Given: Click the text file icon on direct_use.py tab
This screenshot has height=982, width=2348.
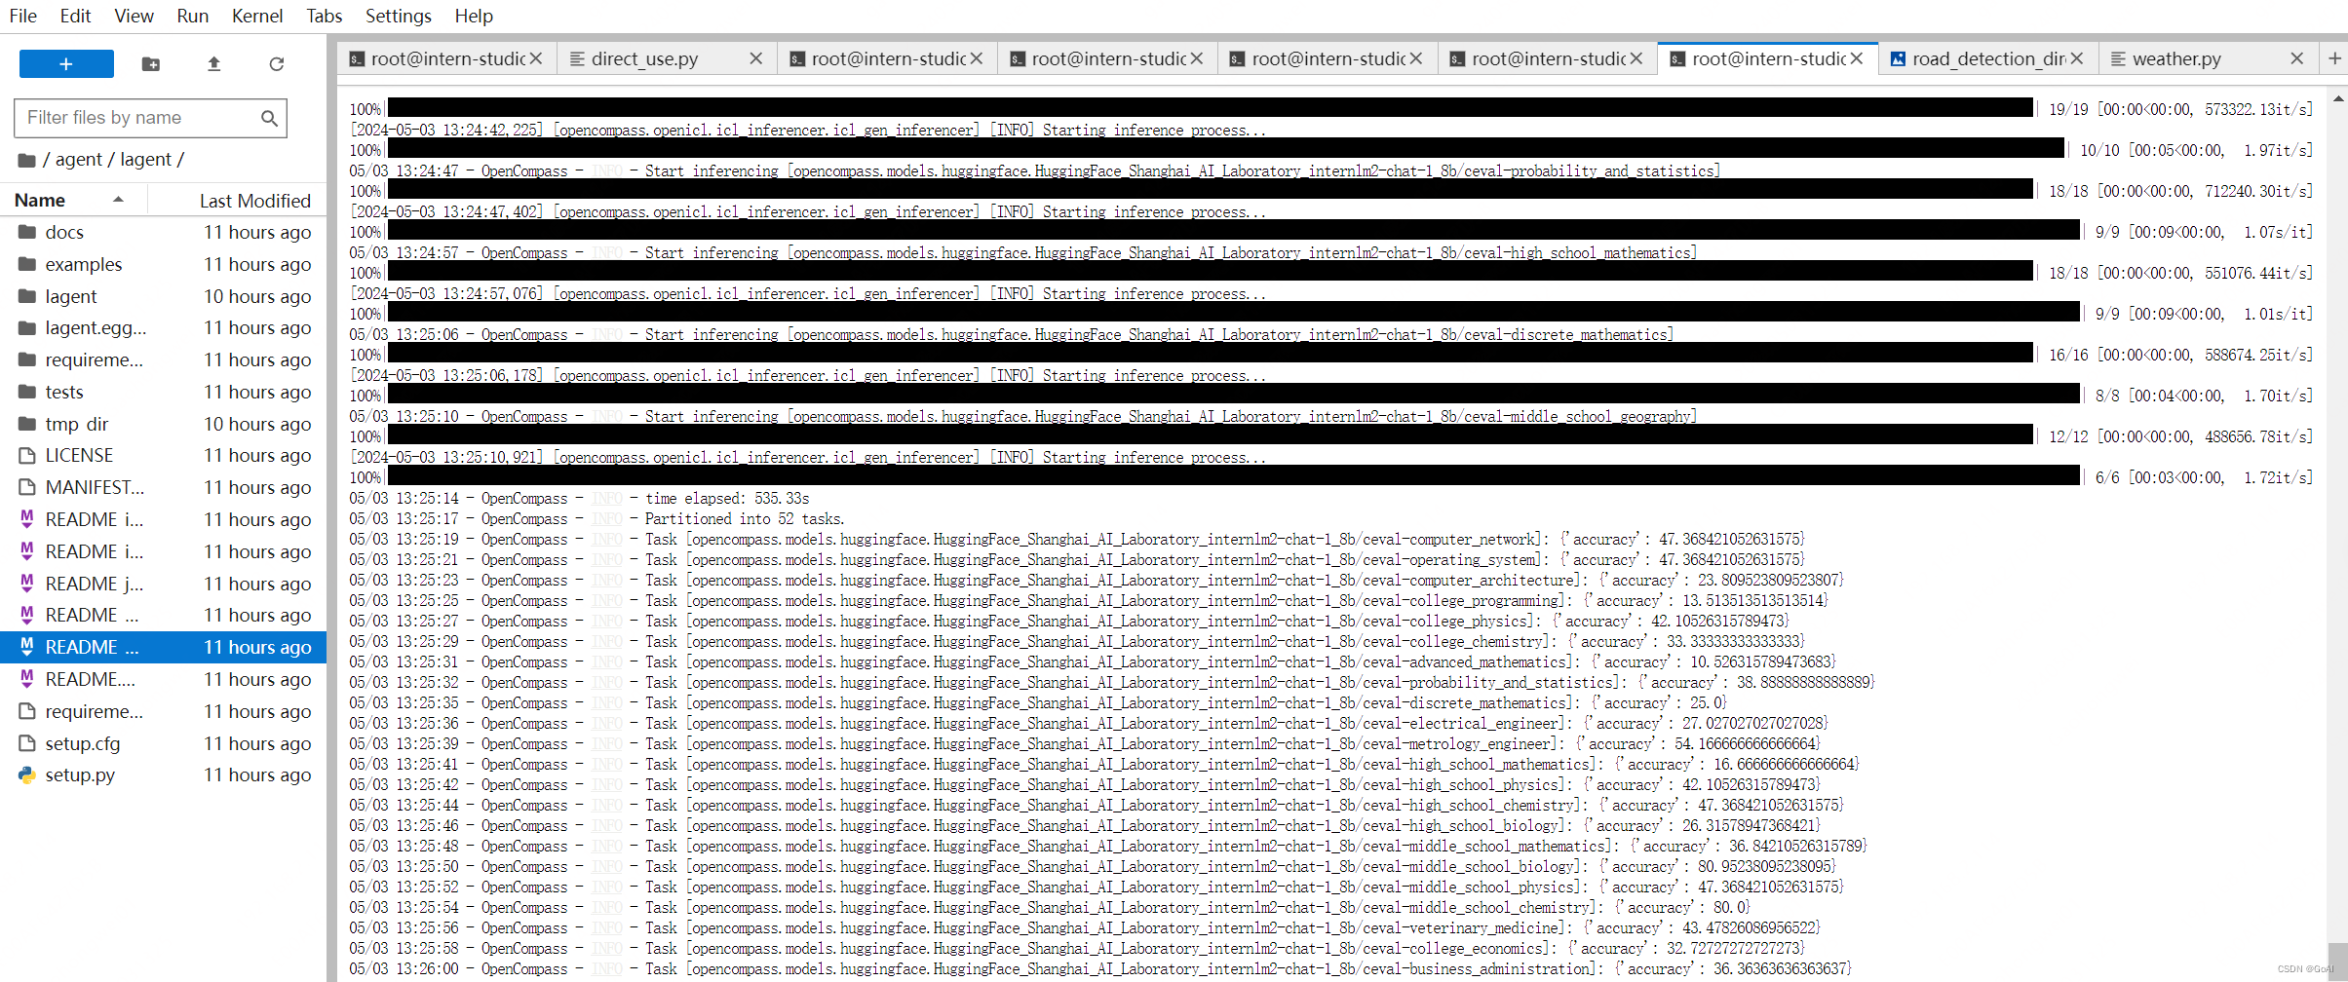Looking at the screenshot, I should click(x=577, y=58).
